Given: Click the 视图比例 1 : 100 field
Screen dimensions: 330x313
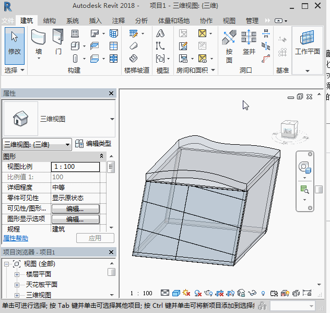Looking at the screenshot, I should pos(75,167).
